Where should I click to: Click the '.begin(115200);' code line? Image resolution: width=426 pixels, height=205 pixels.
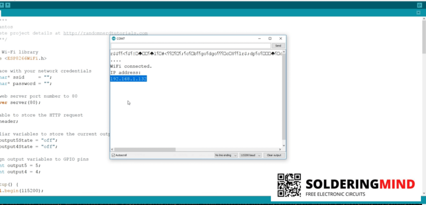pos(23,190)
